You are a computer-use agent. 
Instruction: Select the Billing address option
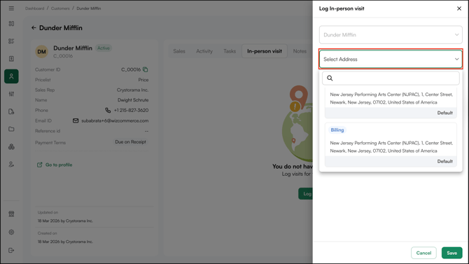[391, 145]
